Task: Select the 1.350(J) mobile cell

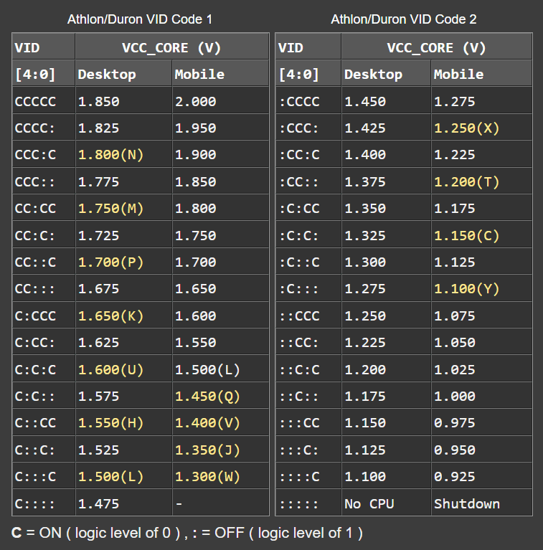Action: 221,450
